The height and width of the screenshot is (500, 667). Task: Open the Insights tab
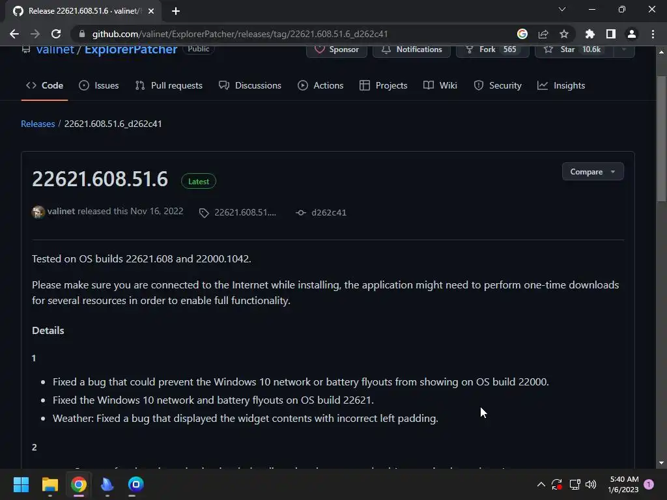point(561,85)
